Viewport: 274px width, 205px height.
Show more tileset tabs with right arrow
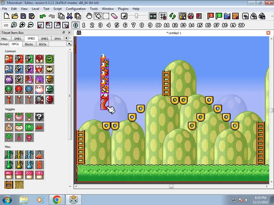click(70, 38)
